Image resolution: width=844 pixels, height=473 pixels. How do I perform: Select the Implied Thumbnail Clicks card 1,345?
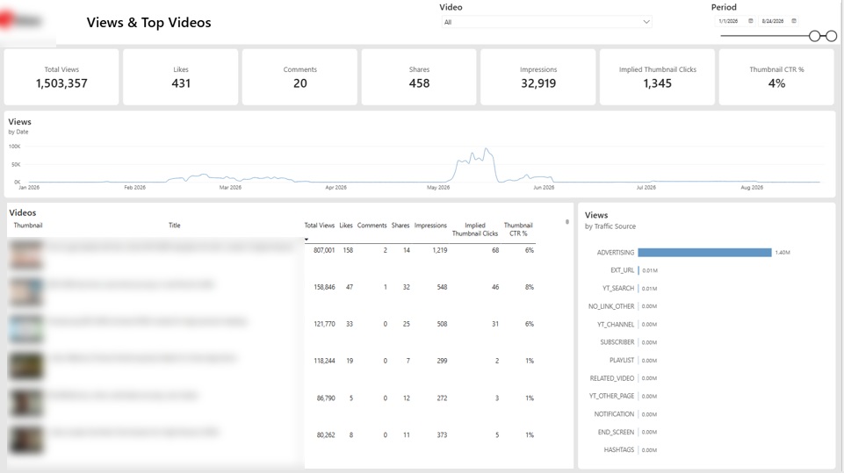[657, 77]
